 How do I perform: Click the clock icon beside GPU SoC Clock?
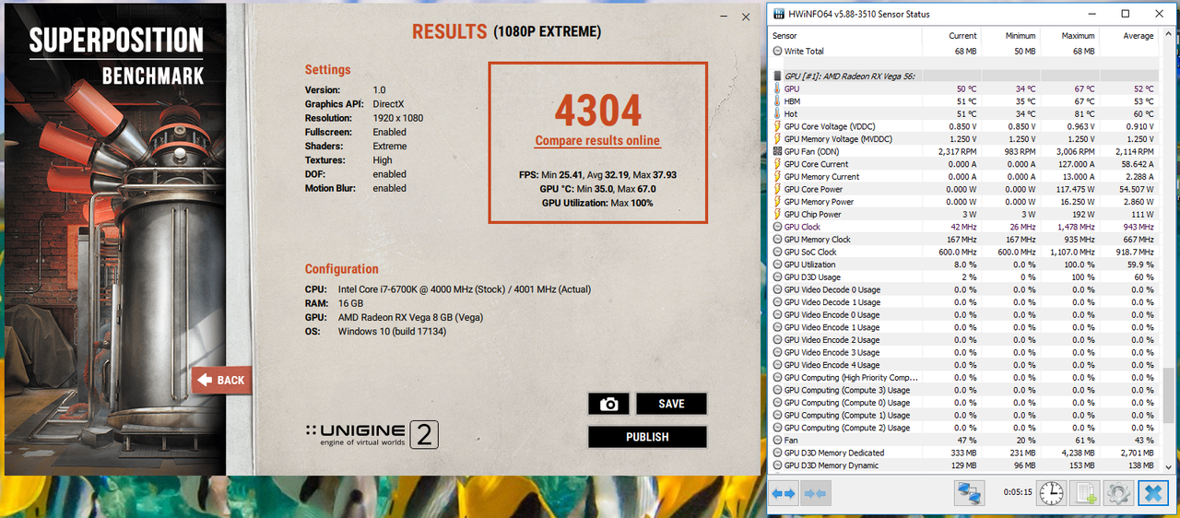click(x=777, y=252)
